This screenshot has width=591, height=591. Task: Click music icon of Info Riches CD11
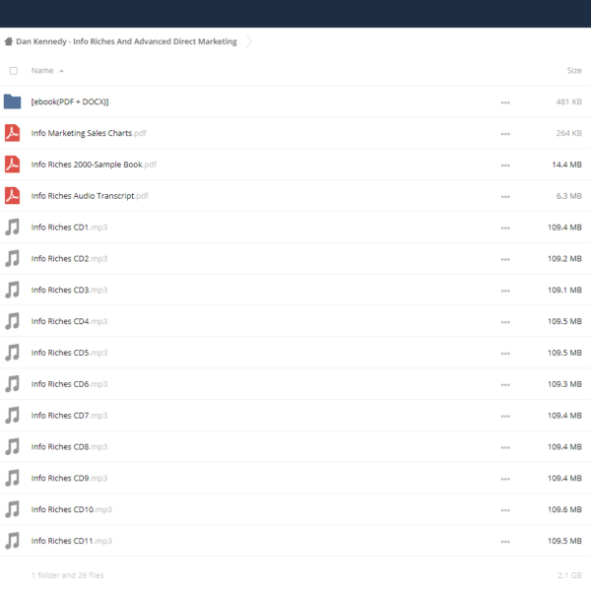click(13, 541)
